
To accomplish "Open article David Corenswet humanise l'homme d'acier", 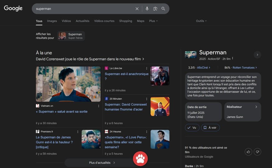I will (x=126, y=107).
